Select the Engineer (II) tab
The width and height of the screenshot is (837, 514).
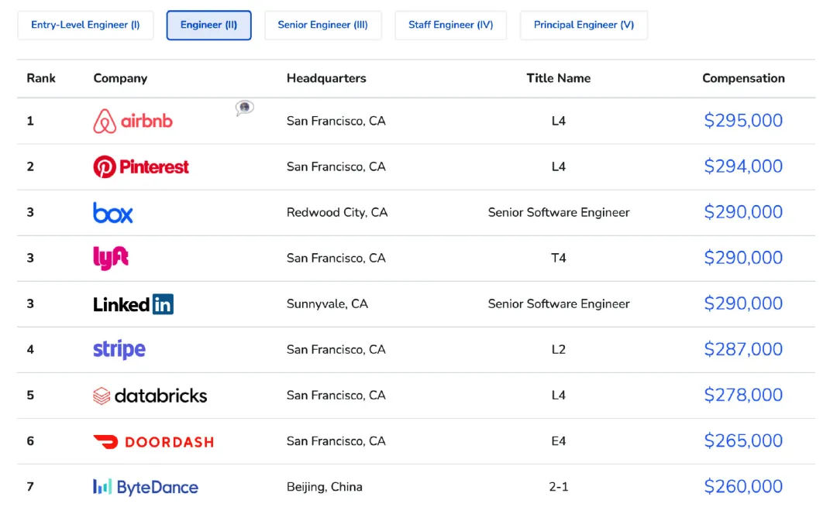click(x=208, y=25)
